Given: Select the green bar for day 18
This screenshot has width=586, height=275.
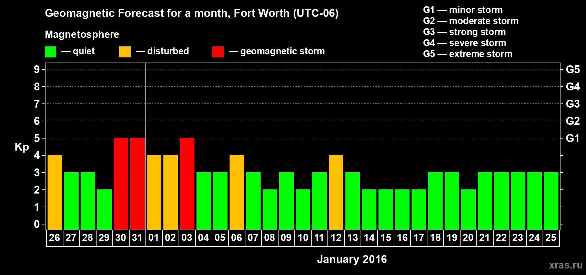Looking at the screenshot, I should (435, 201).
